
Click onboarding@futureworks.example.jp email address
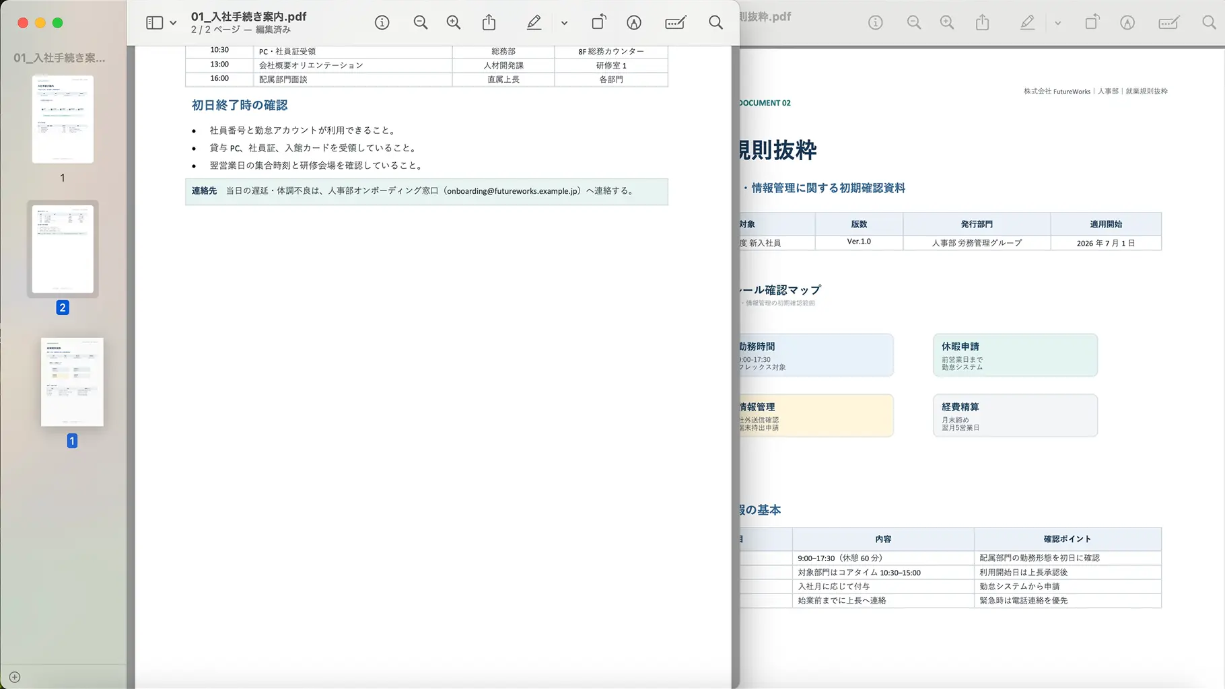tap(513, 191)
